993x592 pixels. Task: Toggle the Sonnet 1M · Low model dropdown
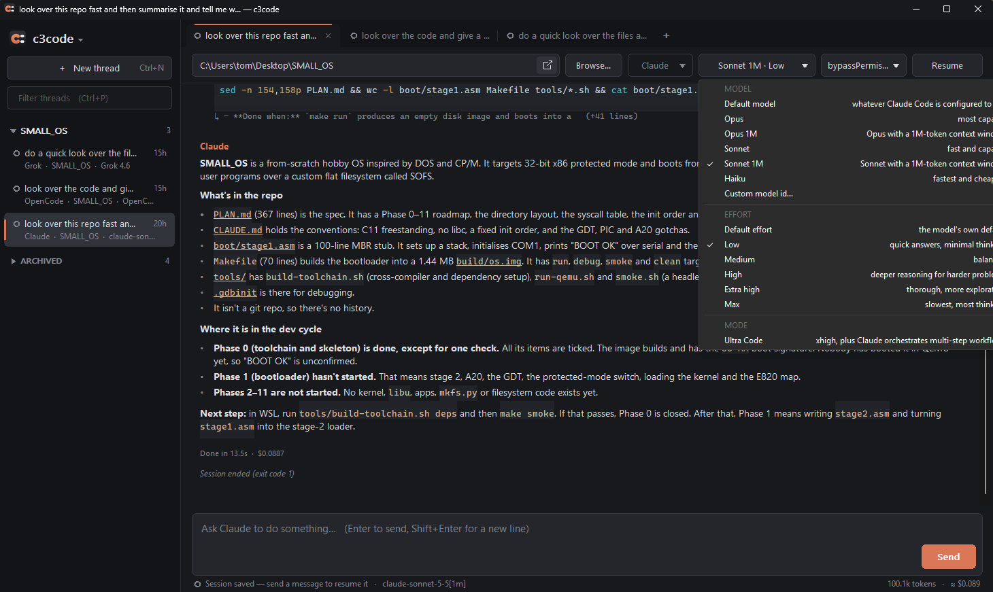pyautogui.click(x=757, y=66)
